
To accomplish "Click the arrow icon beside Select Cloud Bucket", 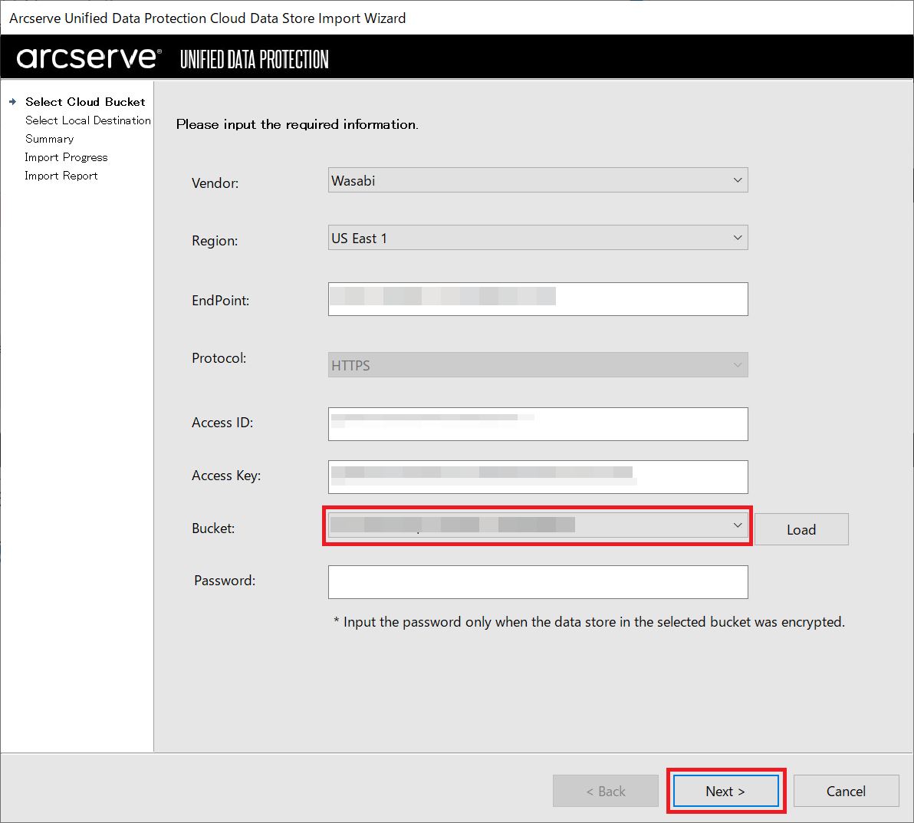I will click(12, 101).
